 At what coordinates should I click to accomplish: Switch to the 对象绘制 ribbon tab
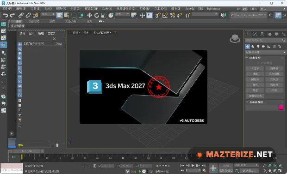click(70, 21)
